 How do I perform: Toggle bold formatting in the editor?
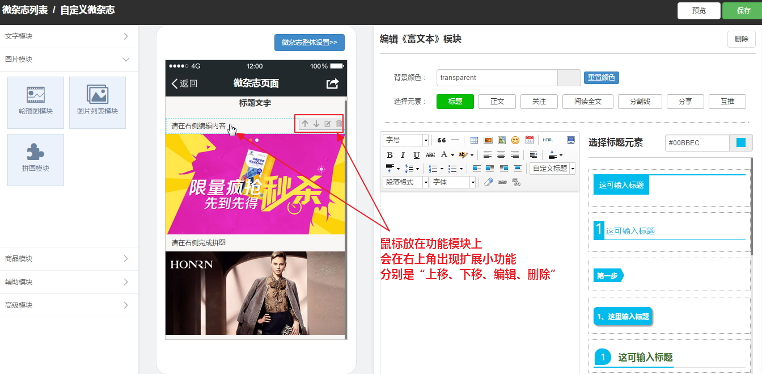click(x=390, y=155)
